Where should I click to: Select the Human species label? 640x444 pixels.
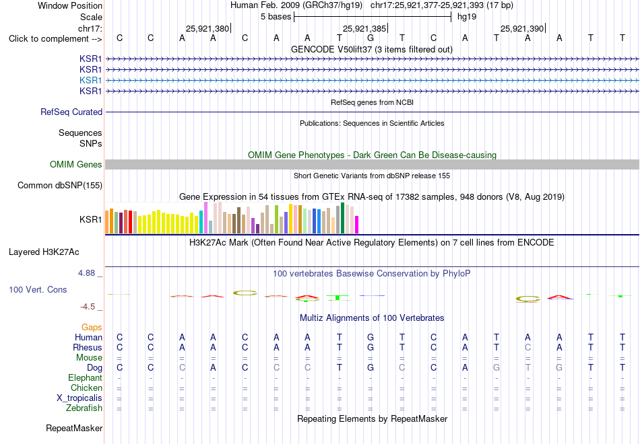click(x=88, y=337)
